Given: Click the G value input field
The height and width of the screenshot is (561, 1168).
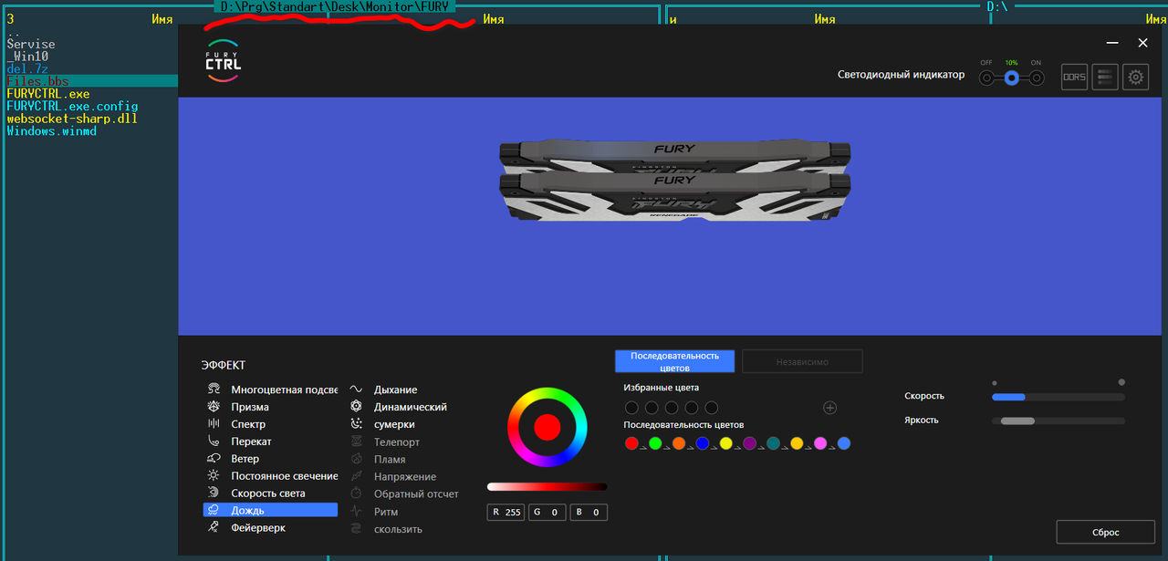Looking at the screenshot, I should 547,513.
